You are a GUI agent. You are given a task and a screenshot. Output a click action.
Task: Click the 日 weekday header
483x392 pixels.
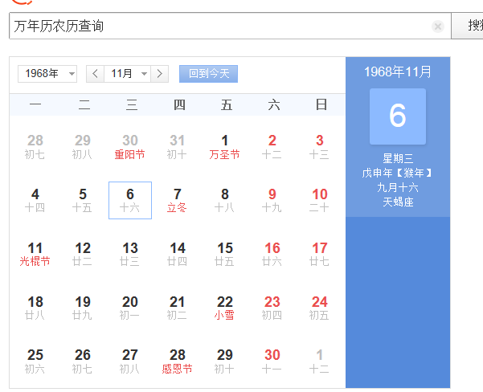tap(321, 105)
